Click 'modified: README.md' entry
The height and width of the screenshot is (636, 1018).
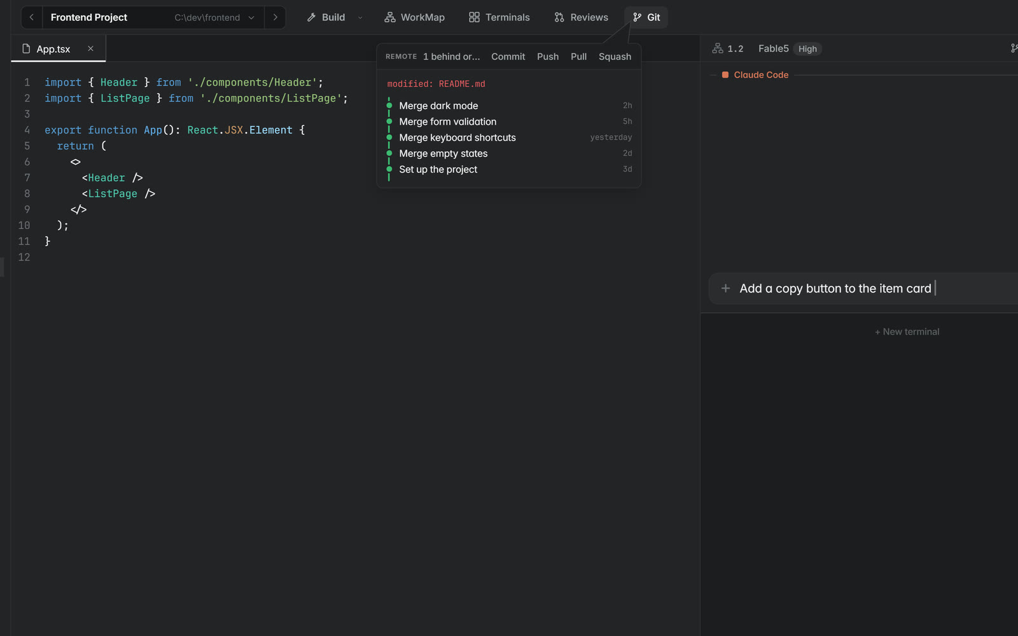(436, 84)
